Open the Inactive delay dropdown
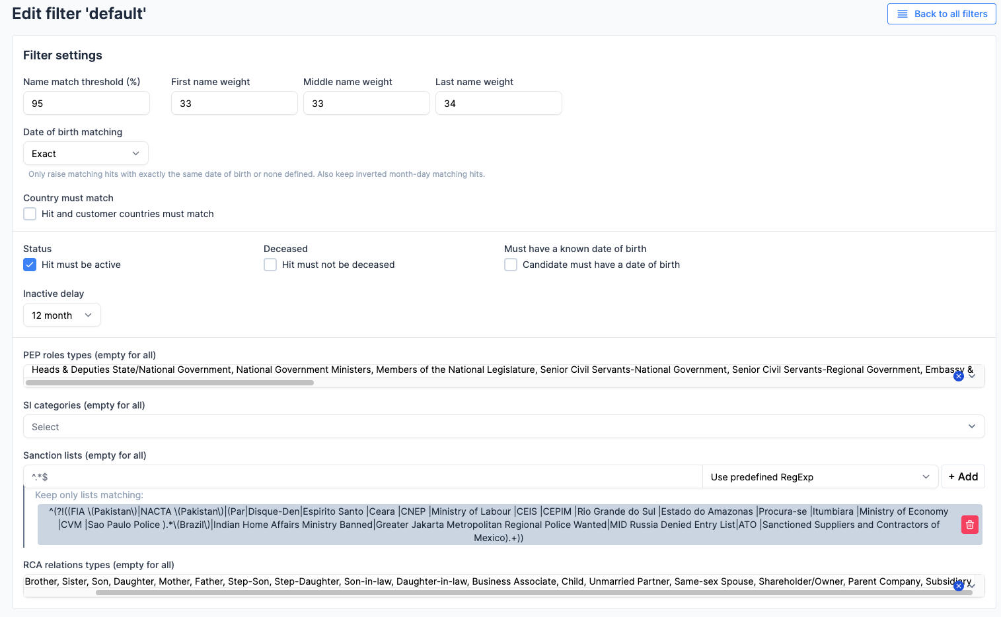Viewport: 1001px width, 617px height. point(61,315)
